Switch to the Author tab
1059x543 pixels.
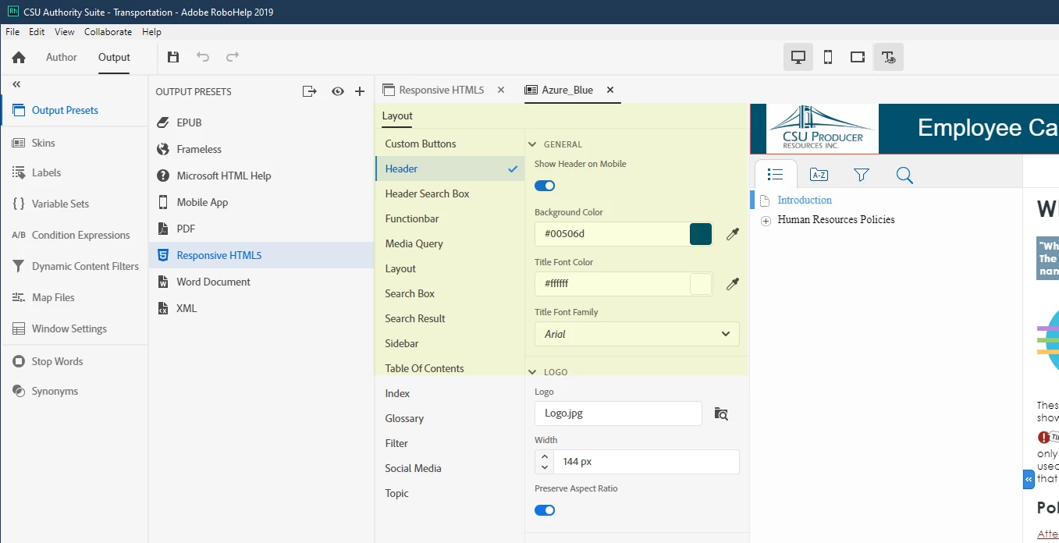tap(62, 57)
